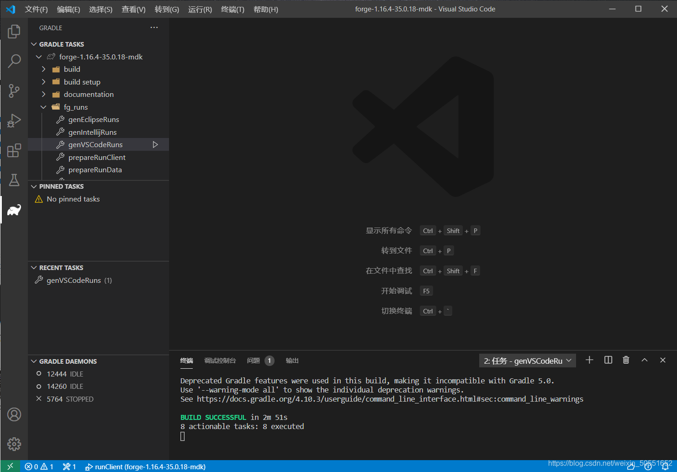The height and width of the screenshot is (472, 677).
Task: Open the 转到(G) menu
Action: 167,9
